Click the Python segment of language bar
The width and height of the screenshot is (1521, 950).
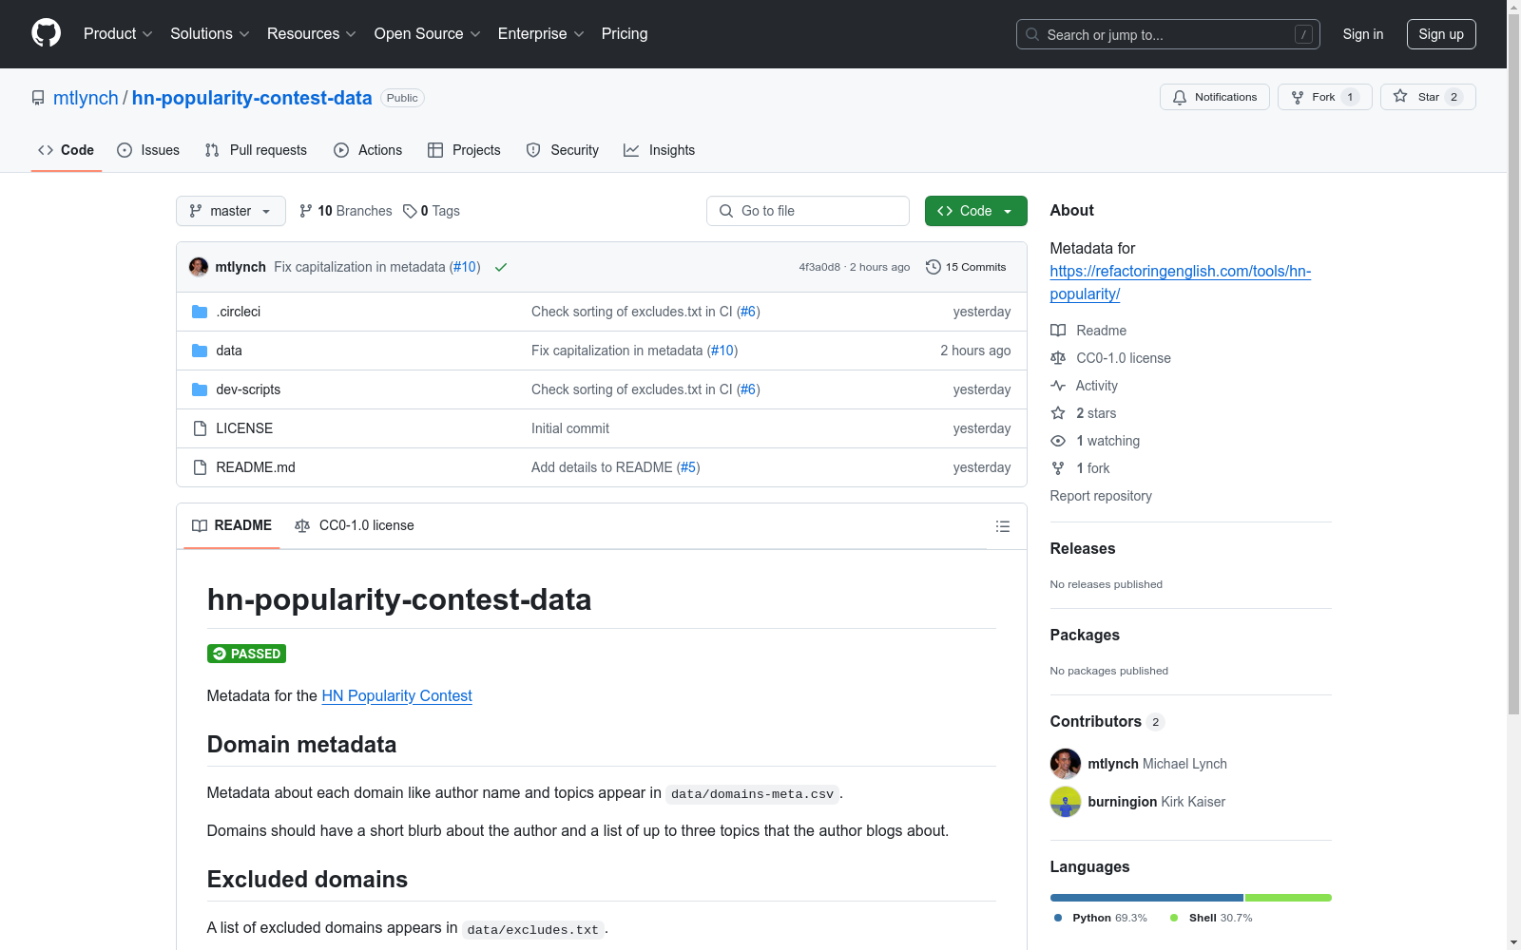(x=1146, y=898)
